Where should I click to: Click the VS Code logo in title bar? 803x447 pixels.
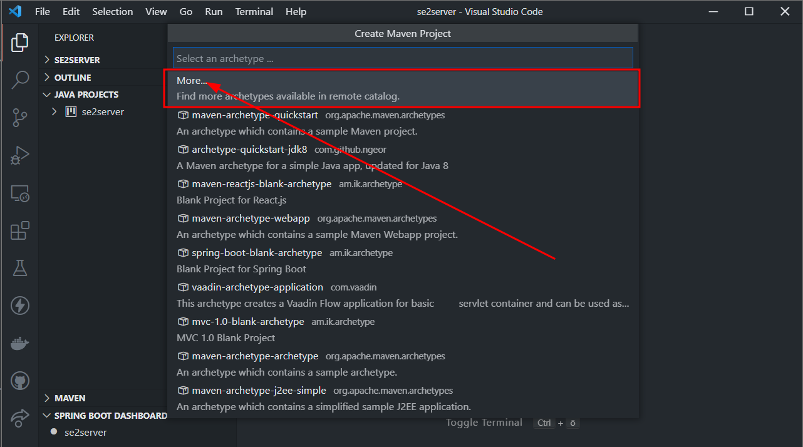click(x=16, y=11)
